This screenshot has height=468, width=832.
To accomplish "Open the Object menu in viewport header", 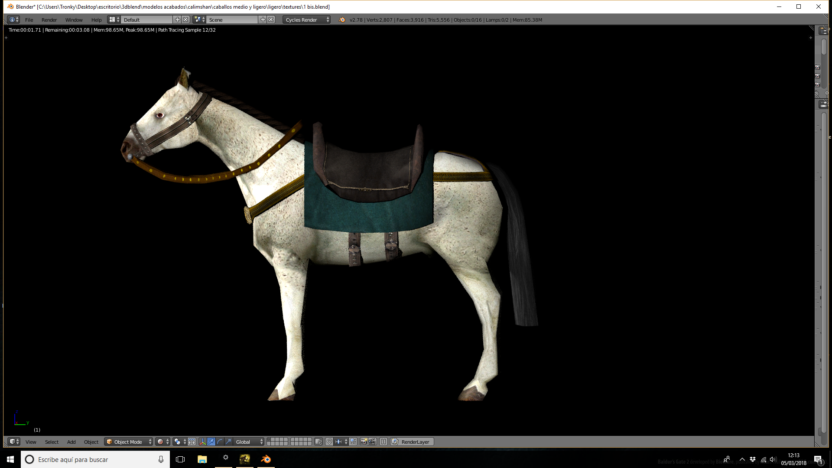I will (x=91, y=442).
